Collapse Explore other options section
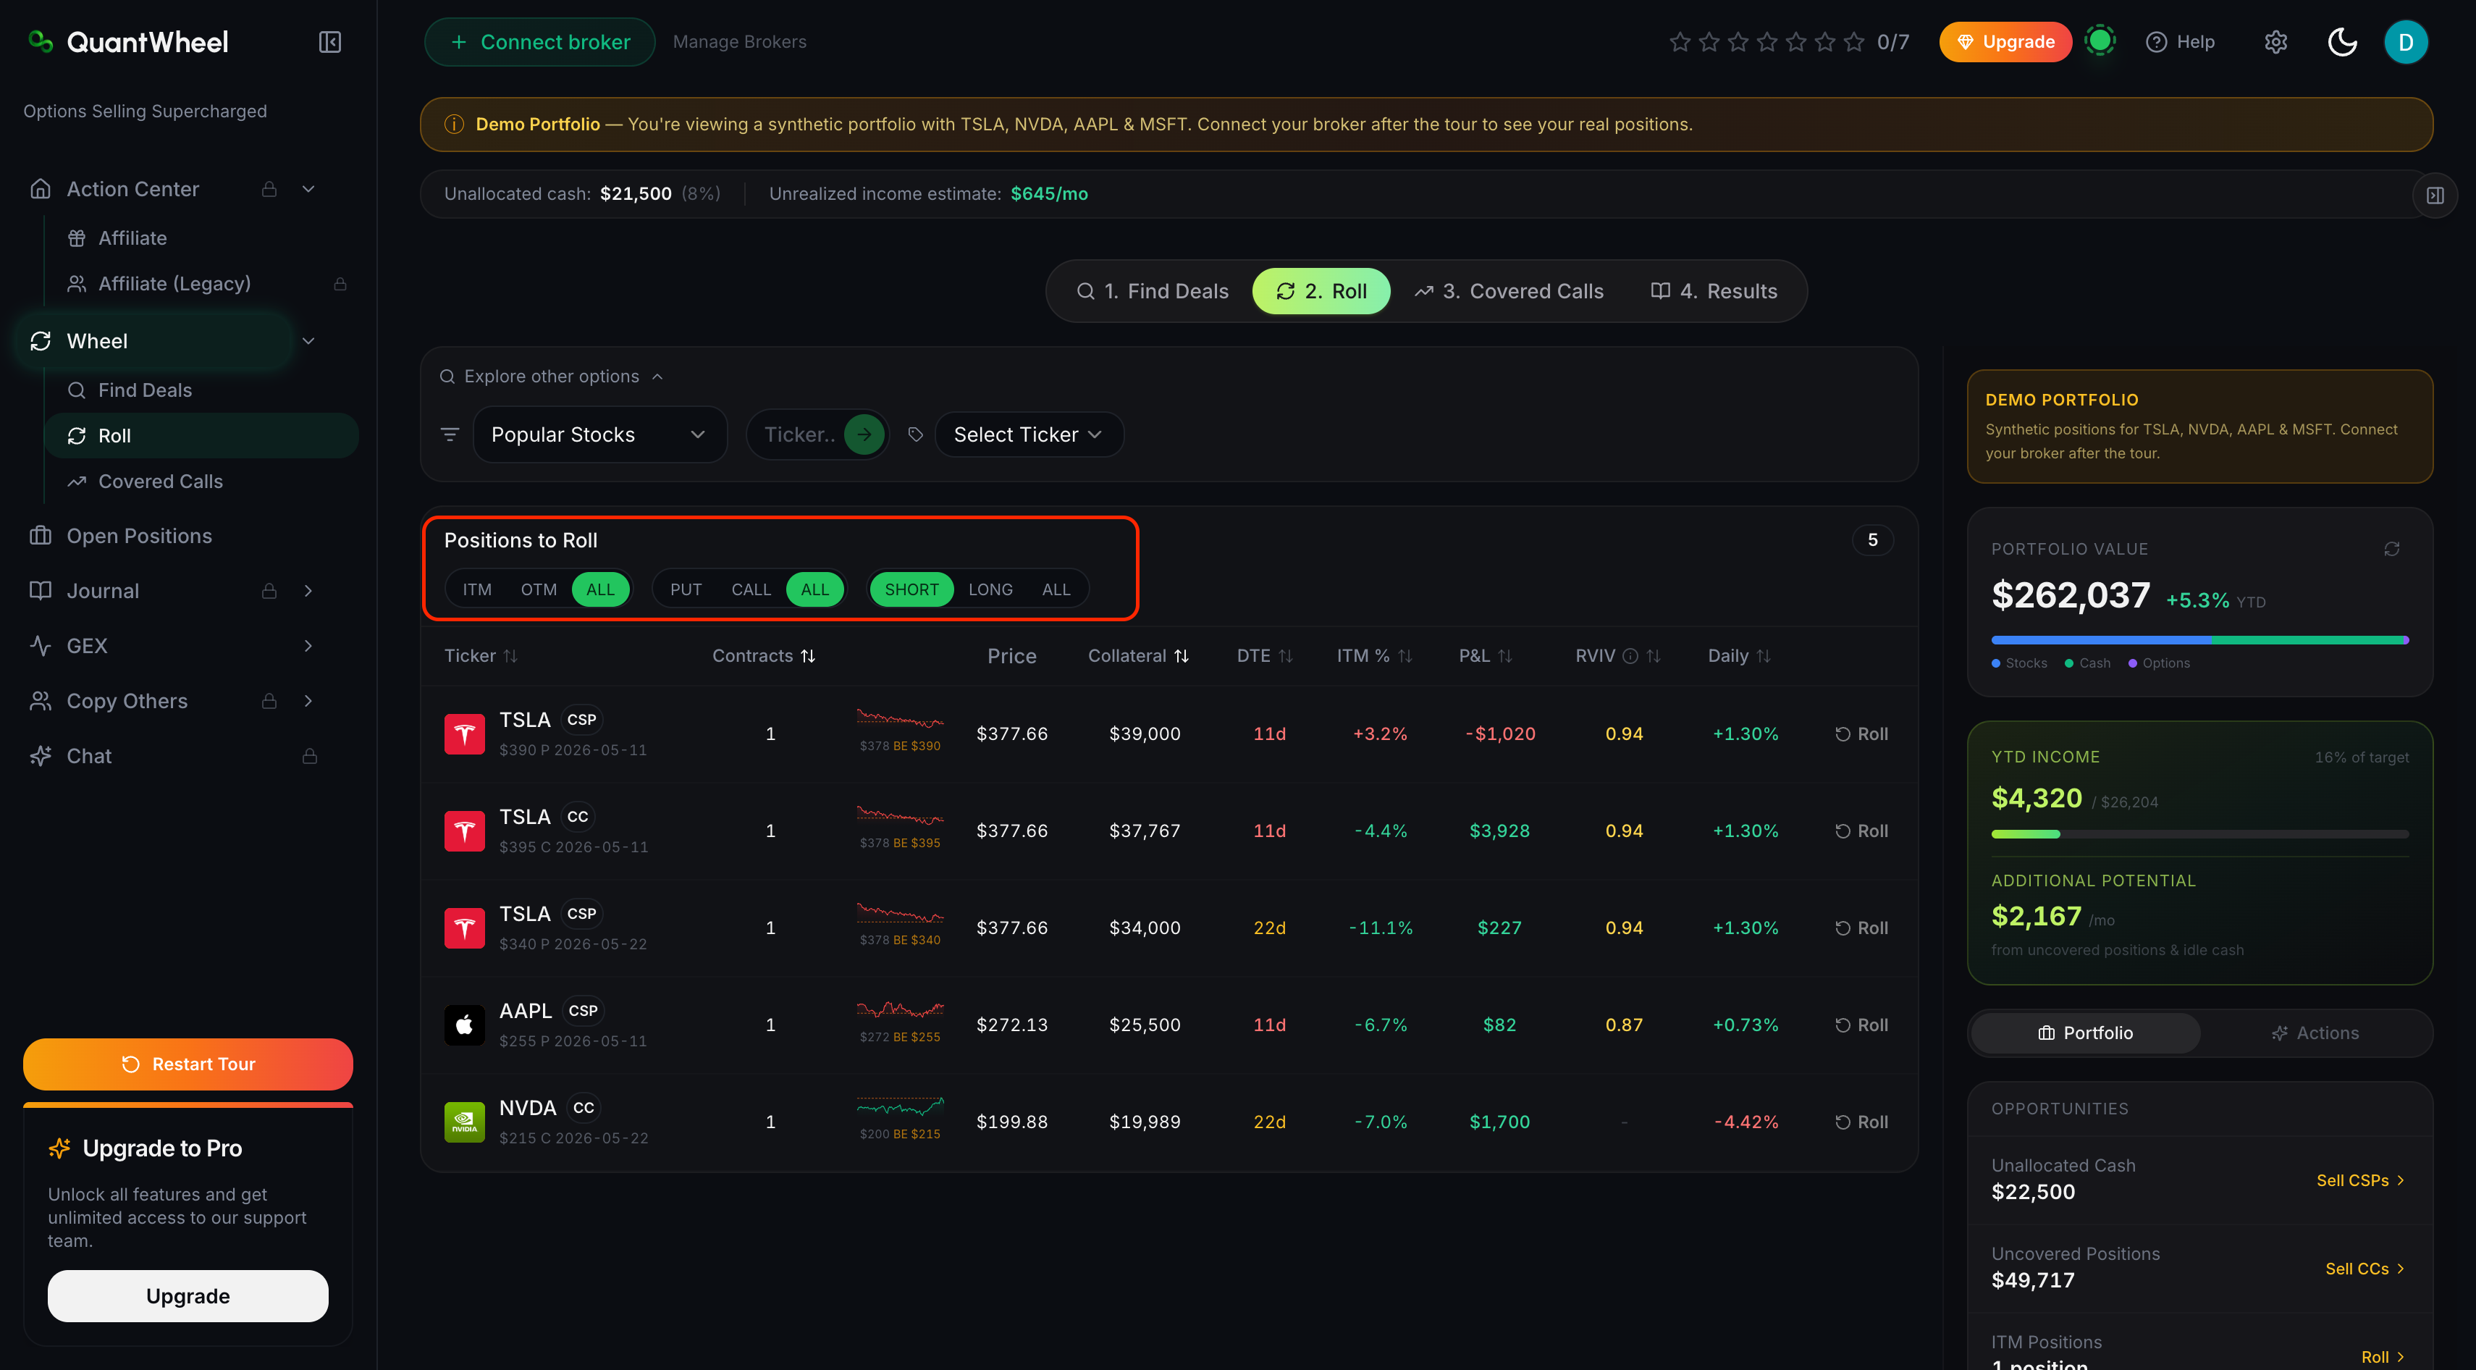 click(x=552, y=377)
